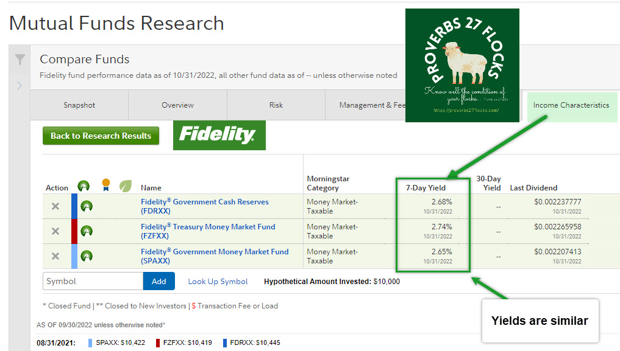Click Back to Research Results button
The image size is (620, 351).
[101, 135]
